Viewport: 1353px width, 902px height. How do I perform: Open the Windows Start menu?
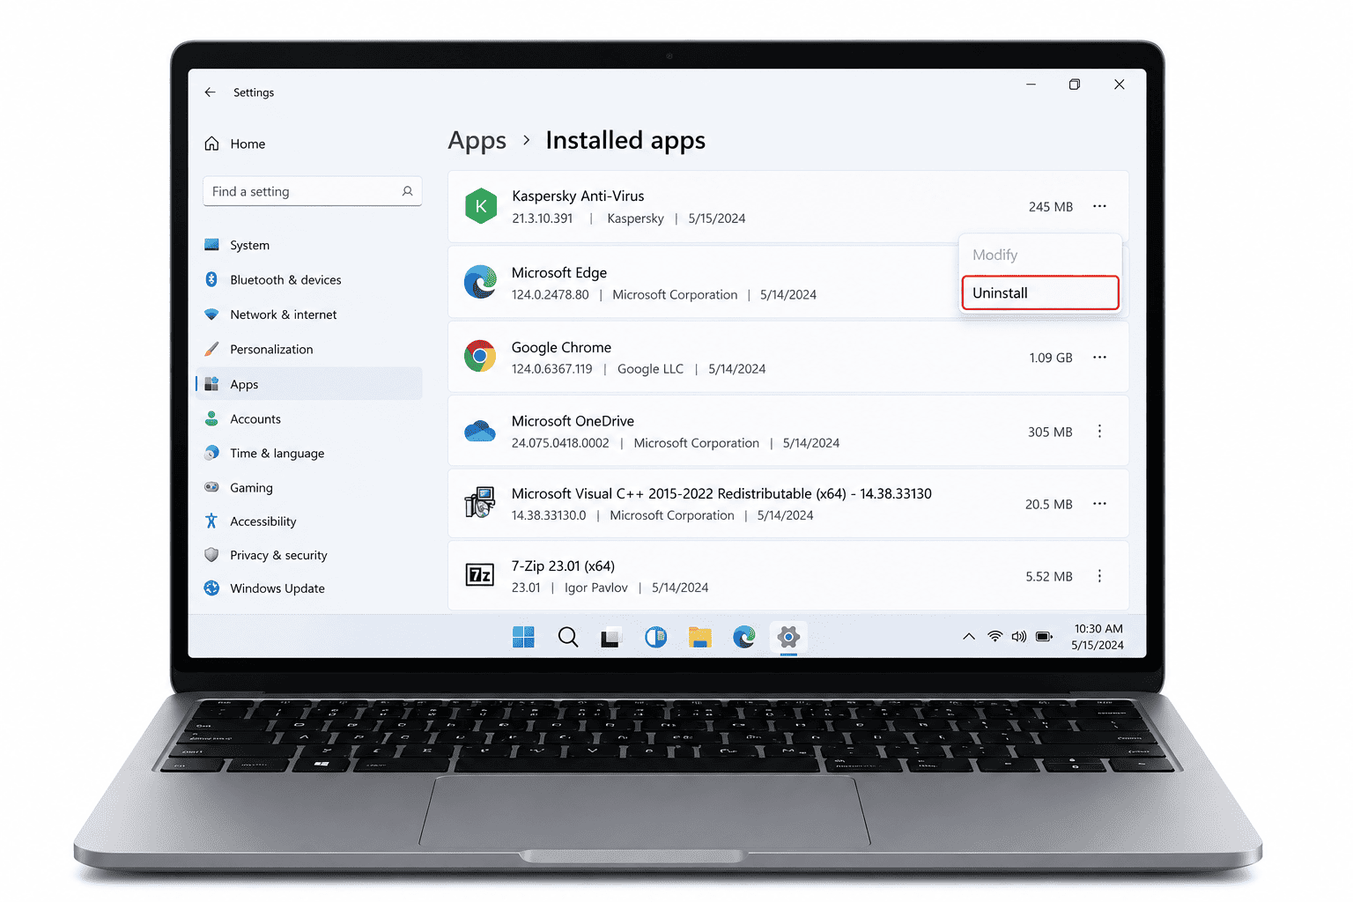(x=523, y=637)
